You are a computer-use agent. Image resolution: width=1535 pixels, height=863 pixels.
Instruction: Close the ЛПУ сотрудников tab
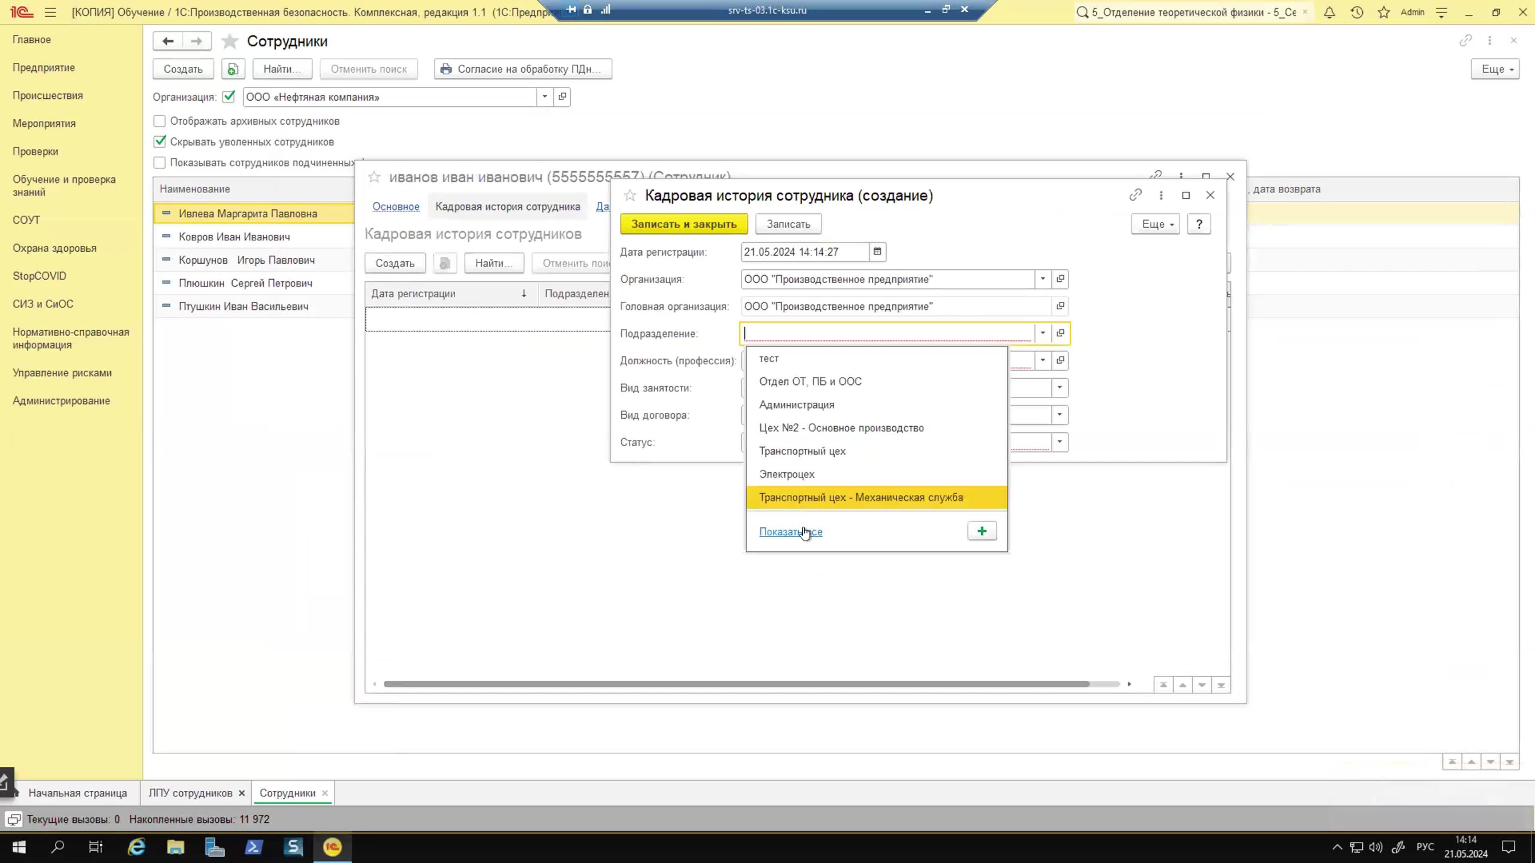241,793
